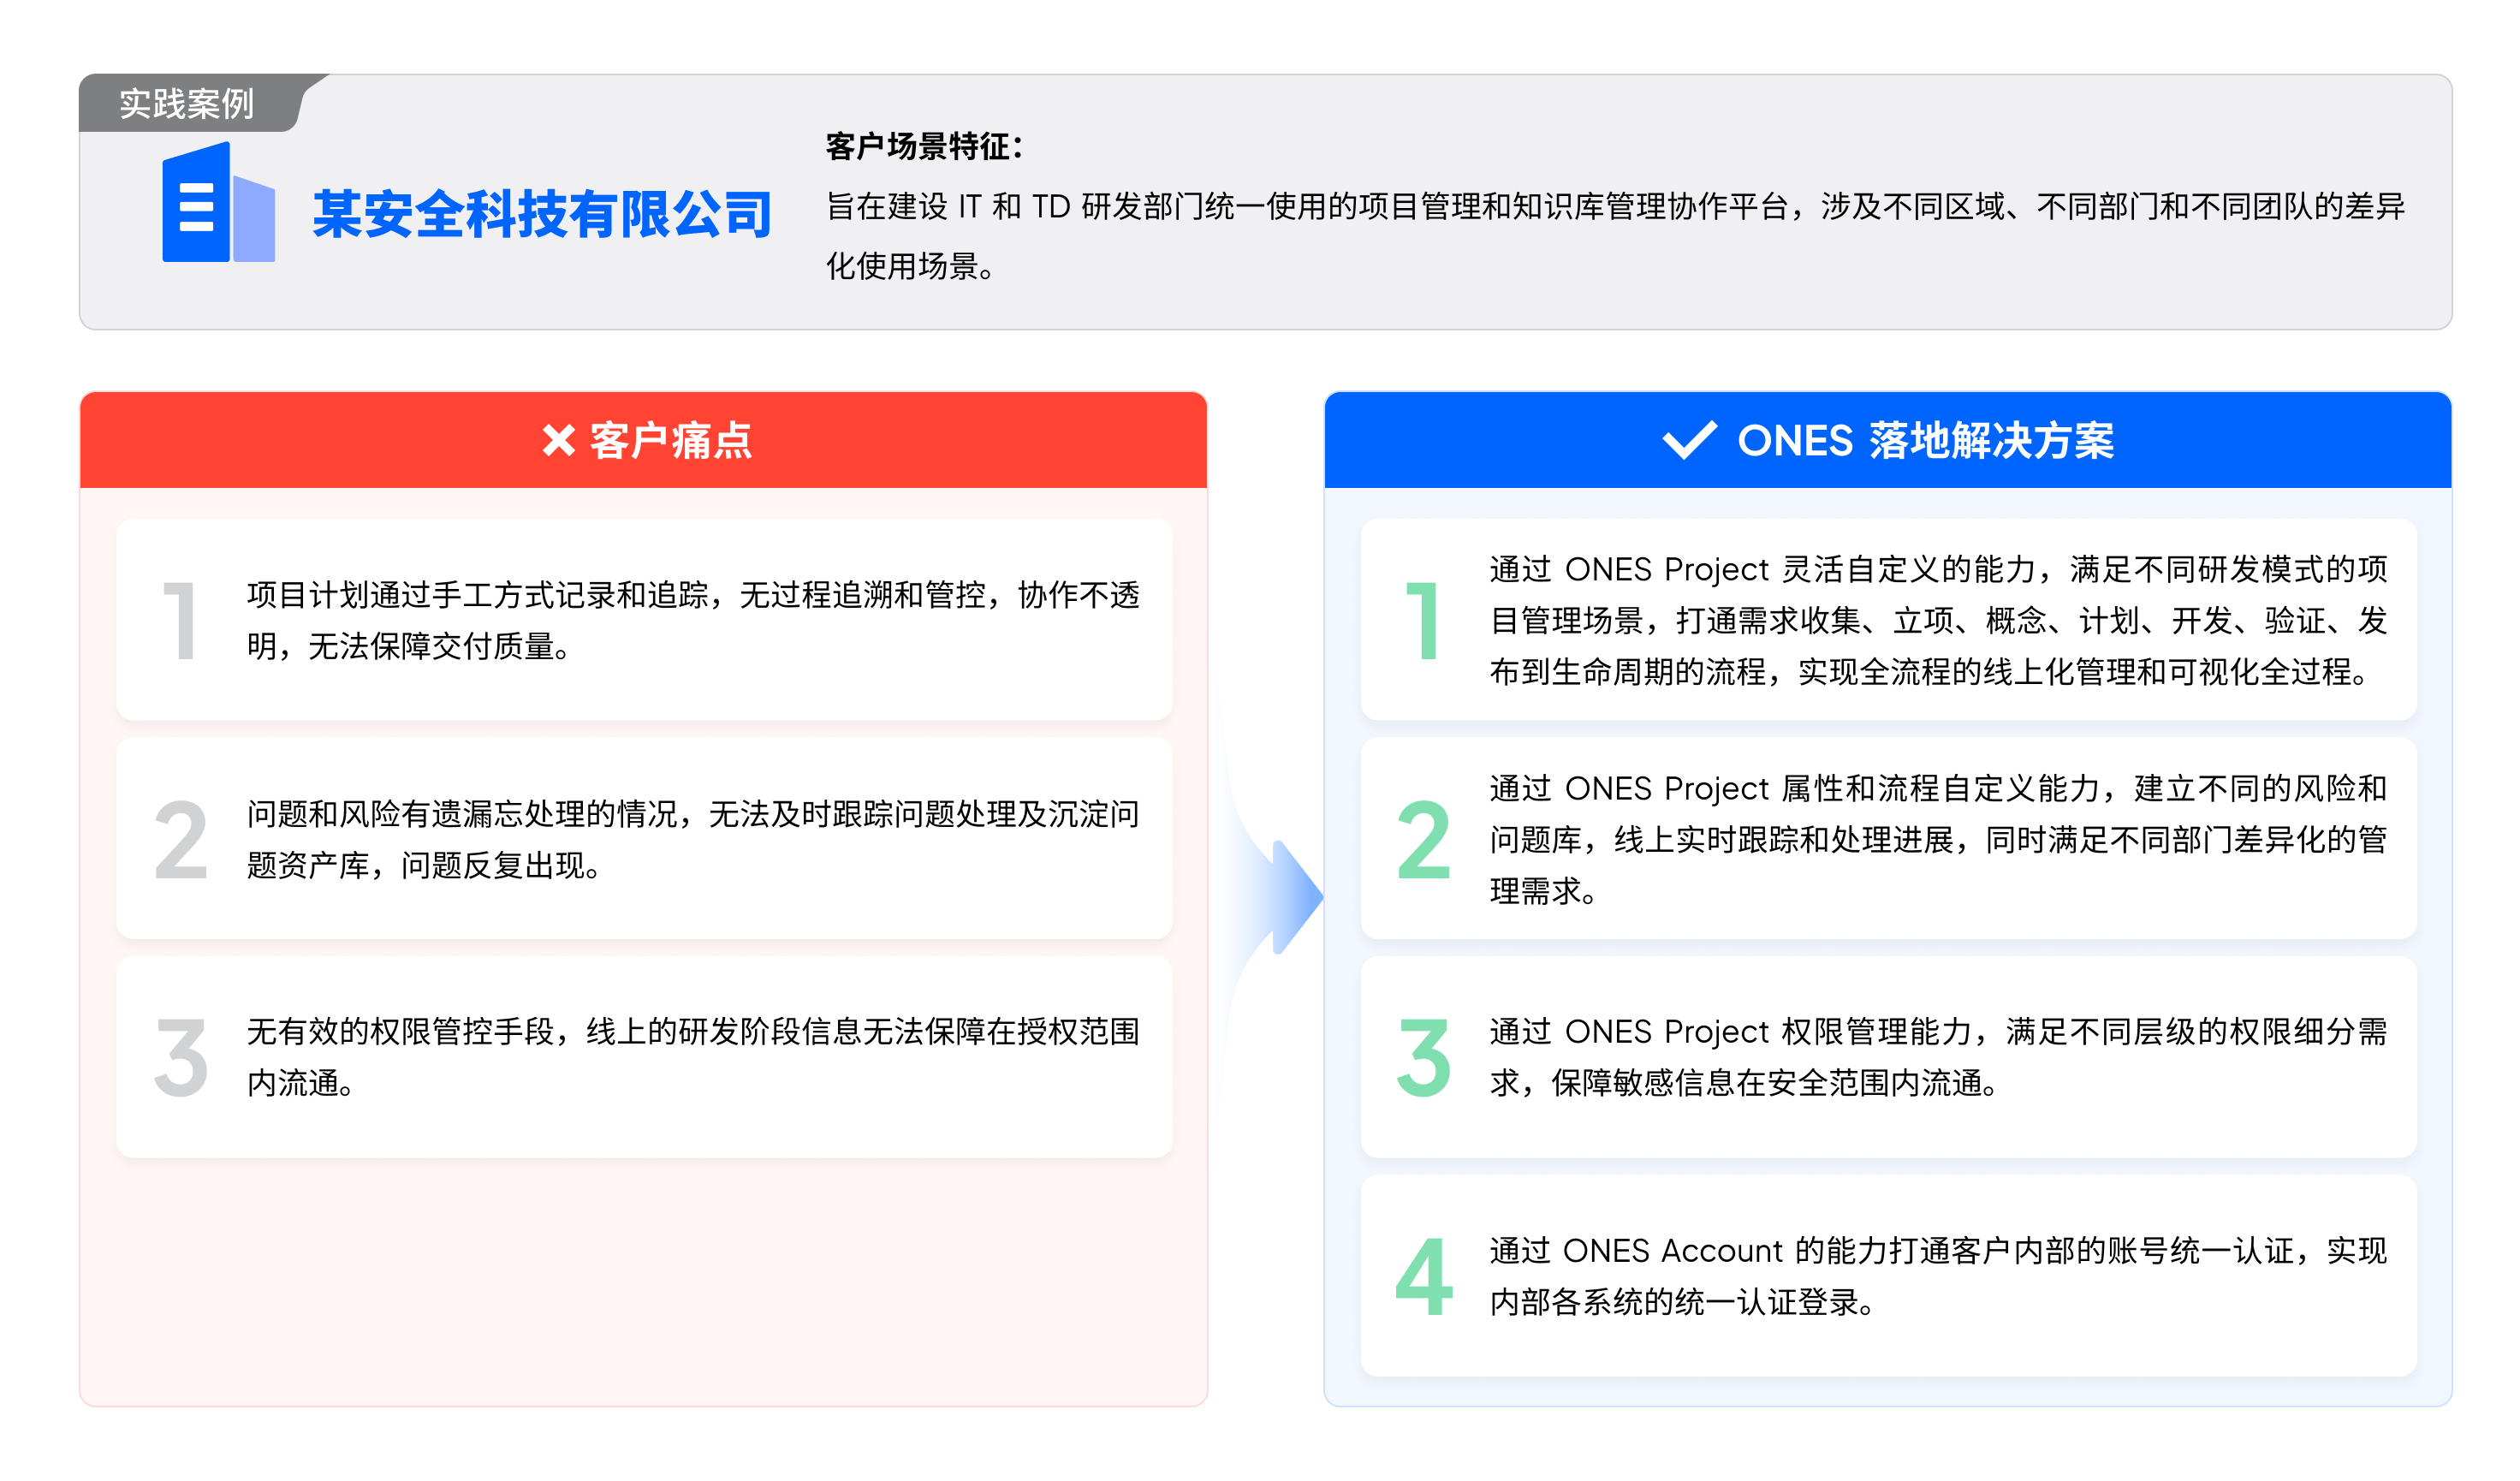Click the white X icon beside 客户痛点

point(559,440)
